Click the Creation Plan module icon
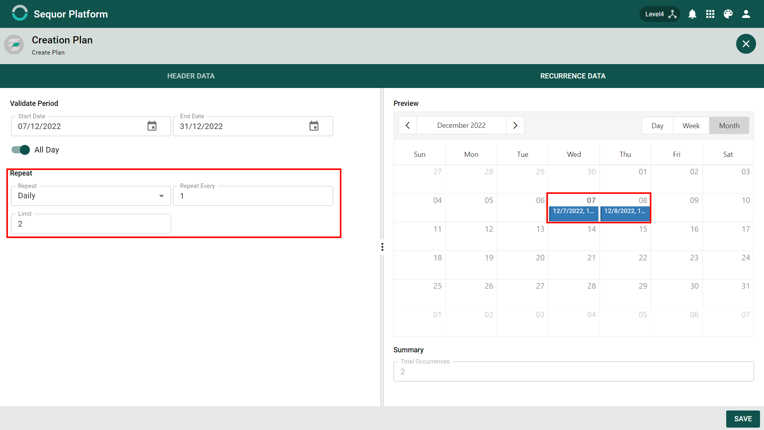The image size is (764, 430). click(x=14, y=44)
